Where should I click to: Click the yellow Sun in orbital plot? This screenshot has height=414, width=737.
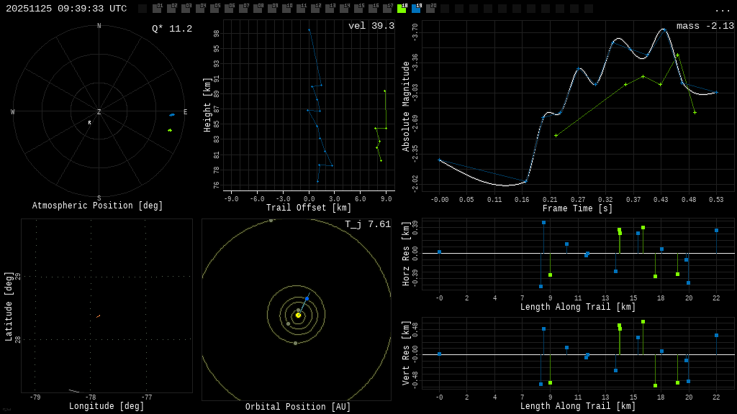298,315
